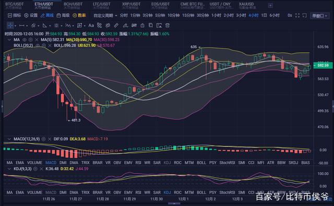Collapse the MACD panel chevron
The image size is (334, 206).
9,139
